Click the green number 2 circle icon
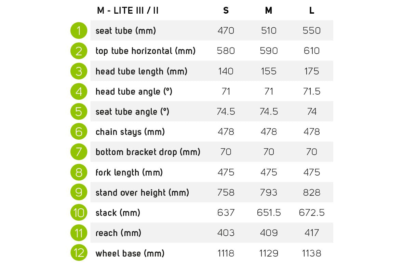The image size is (404, 263). point(79,51)
